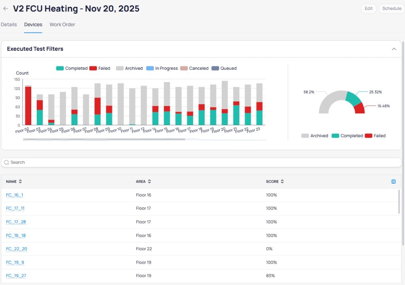The width and height of the screenshot is (405, 285).
Task: Click the Floor 21 bar in chart
Action: pyautogui.click(x=236, y=106)
